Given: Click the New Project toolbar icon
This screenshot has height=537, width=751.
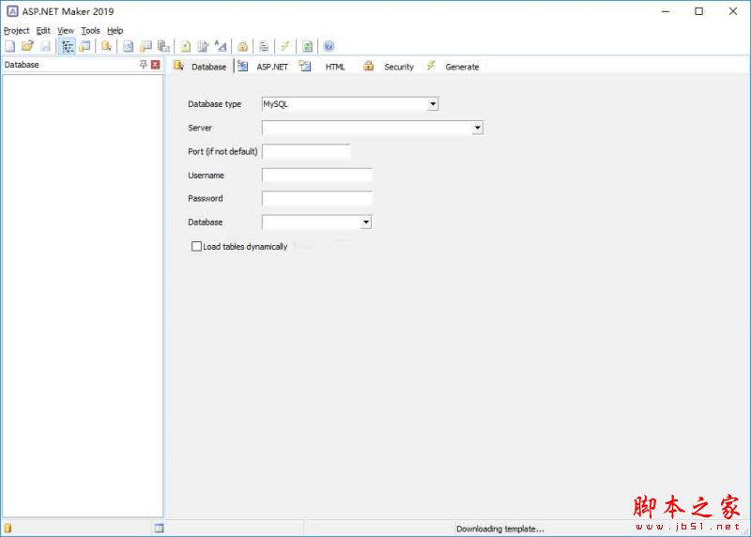Looking at the screenshot, I should tap(10, 46).
